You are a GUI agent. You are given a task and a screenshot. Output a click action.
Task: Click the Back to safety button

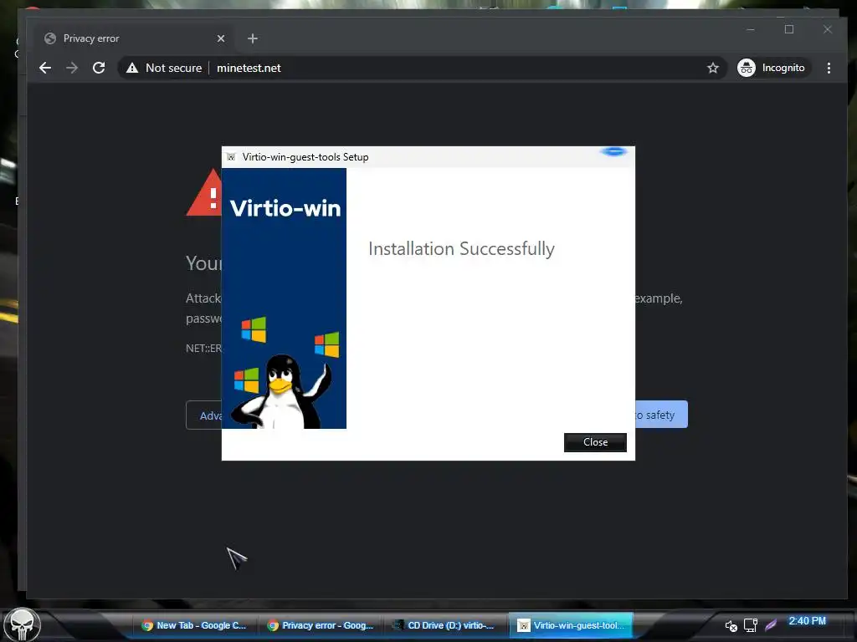click(661, 415)
